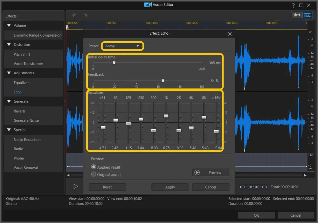Click the 63 Hz equalizer slider handle
Viewport: 318px width, 223px height.
[116, 120]
